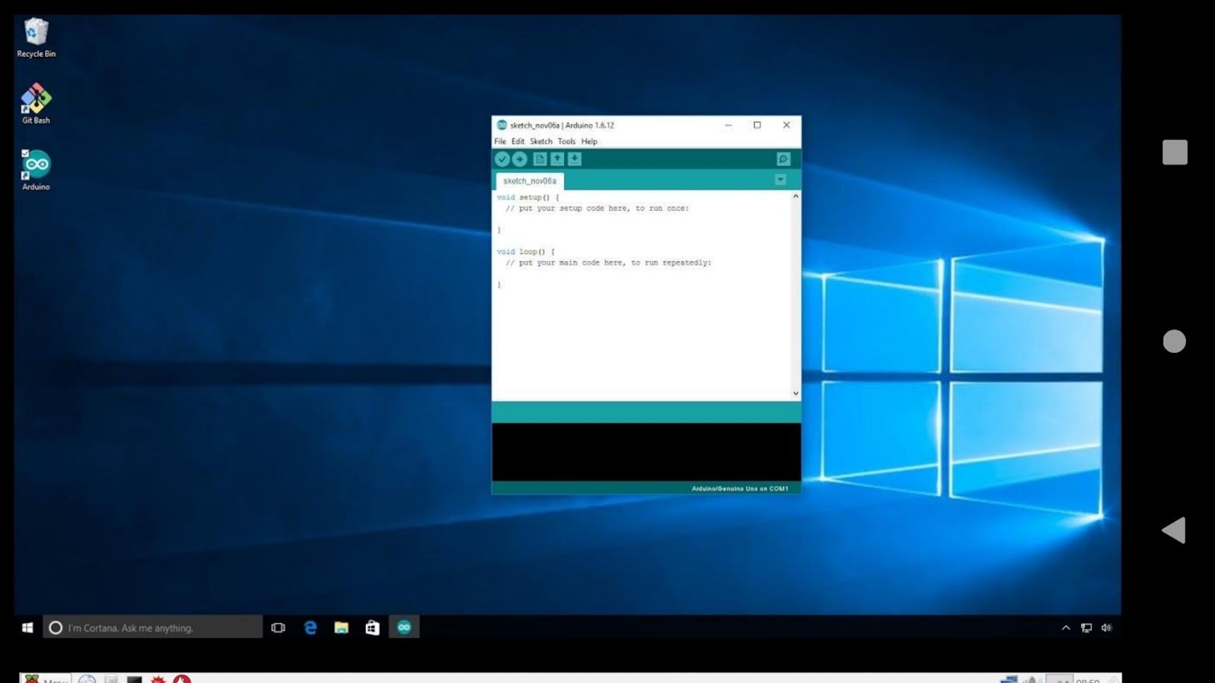Image resolution: width=1215 pixels, height=683 pixels.
Task: Open the Windows Start menu
Action: click(x=27, y=628)
